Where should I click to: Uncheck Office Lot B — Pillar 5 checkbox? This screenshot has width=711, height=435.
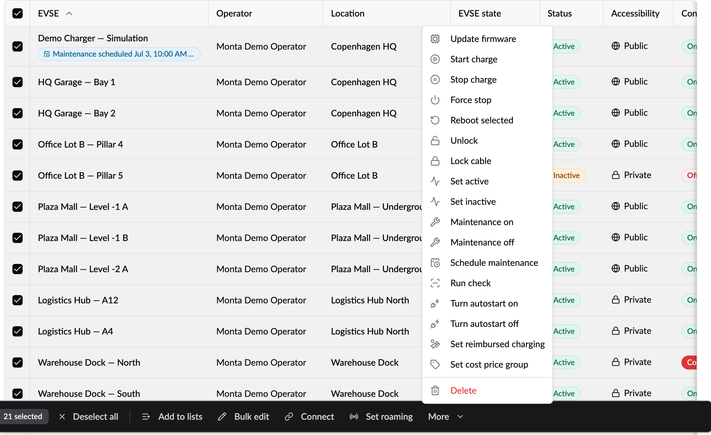(x=18, y=176)
